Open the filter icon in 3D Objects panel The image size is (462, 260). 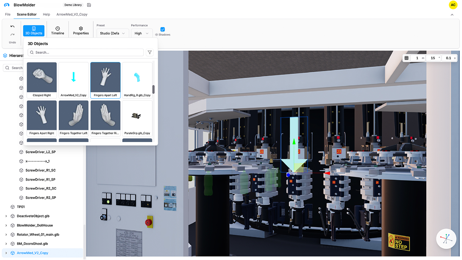point(150,52)
